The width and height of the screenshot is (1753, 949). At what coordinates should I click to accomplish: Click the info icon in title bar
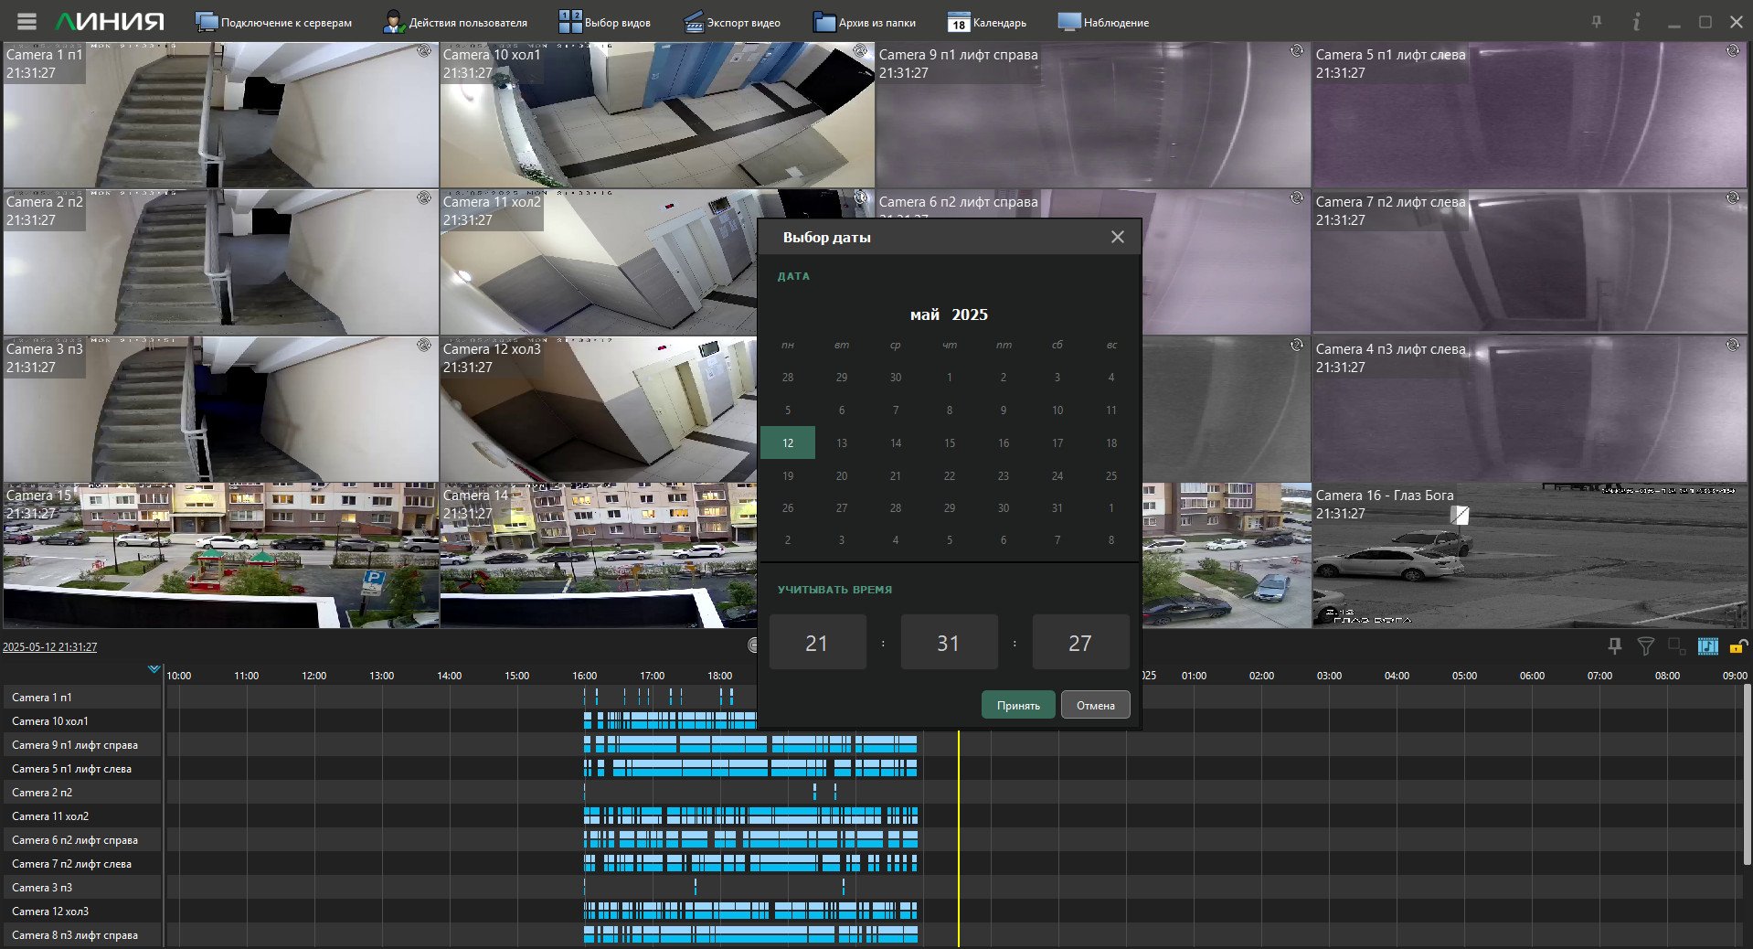(x=1636, y=22)
